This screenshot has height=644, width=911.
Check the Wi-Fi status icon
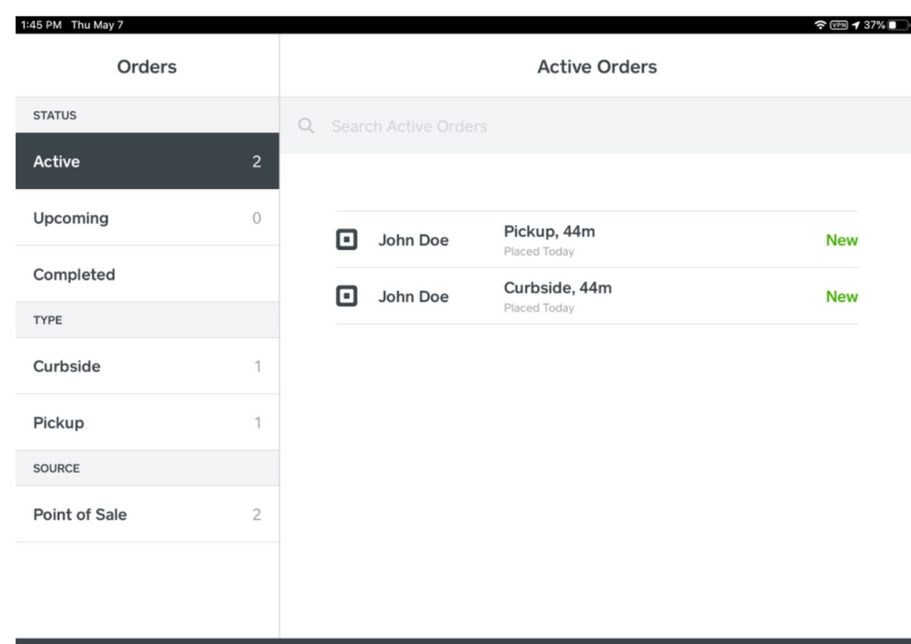pyautogui.click(x=820, y=25)
